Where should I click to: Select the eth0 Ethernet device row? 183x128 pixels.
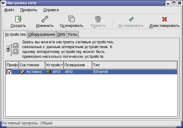pos(121,72)
